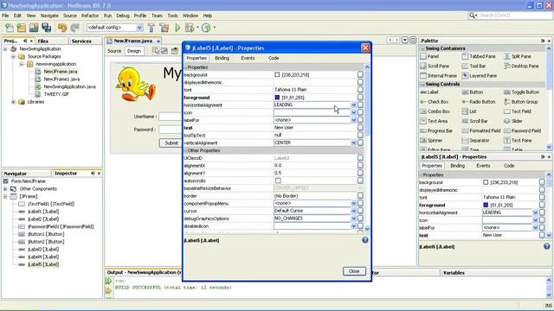Switch to the Binding tab in the dialog

click(222, 58)
